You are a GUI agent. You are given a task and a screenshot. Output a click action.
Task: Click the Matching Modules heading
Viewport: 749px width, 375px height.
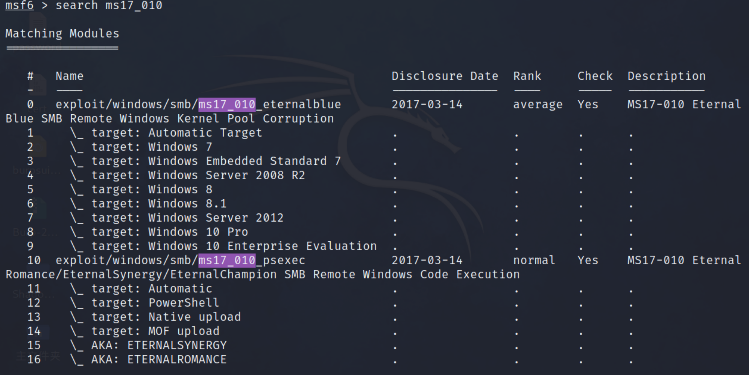pyautogui.click(x=62, y=34)
